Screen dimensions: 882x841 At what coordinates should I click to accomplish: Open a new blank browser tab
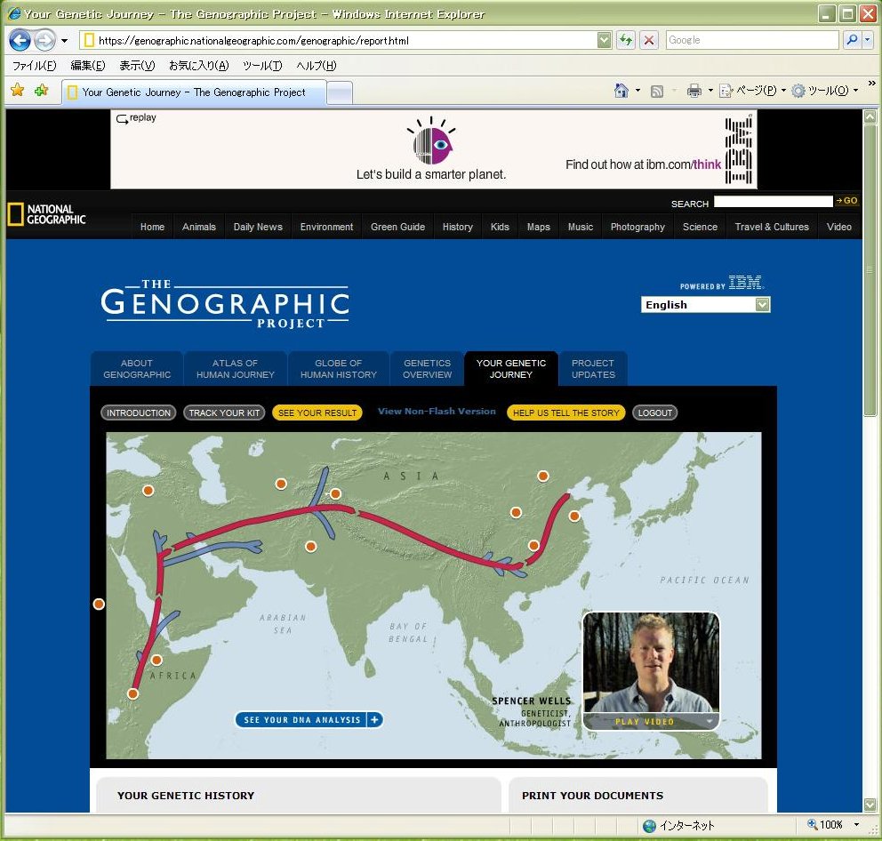[340, 93]
